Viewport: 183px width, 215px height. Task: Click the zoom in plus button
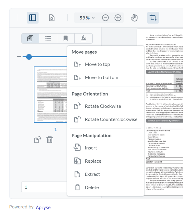(118, 18)
